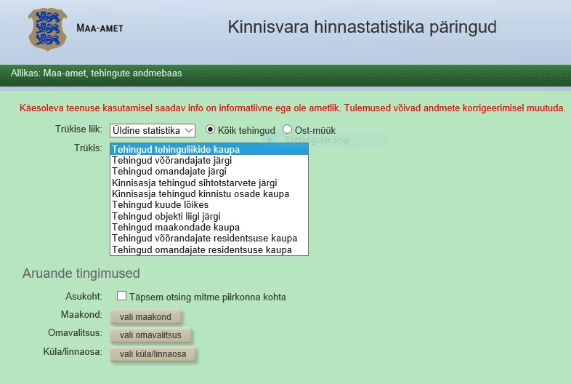571x384 pixels.
Task: Click the red Käesoleva teenuse disclaimer text
Action: [293, 108]
